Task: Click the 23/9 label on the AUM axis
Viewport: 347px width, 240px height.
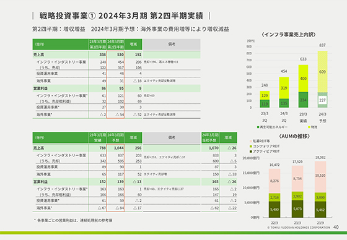Action: [x=320, y=223]
